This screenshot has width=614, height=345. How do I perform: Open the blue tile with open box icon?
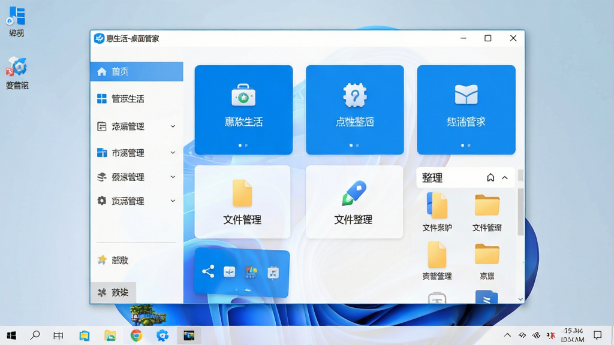466,110
